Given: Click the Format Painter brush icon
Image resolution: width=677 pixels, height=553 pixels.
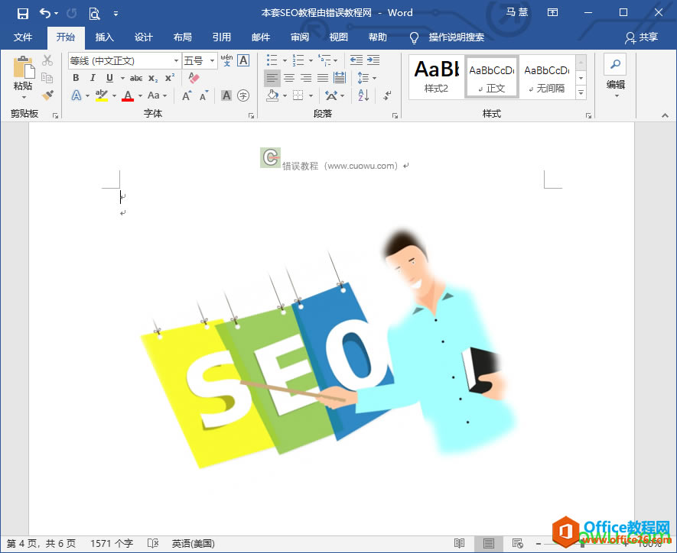Looking at the screenshot, I should click(x=47, y=95).
